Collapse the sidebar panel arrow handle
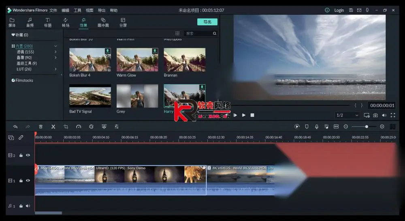Image resolution: width=405 pixels, height=221 pixels. point(62,75)
